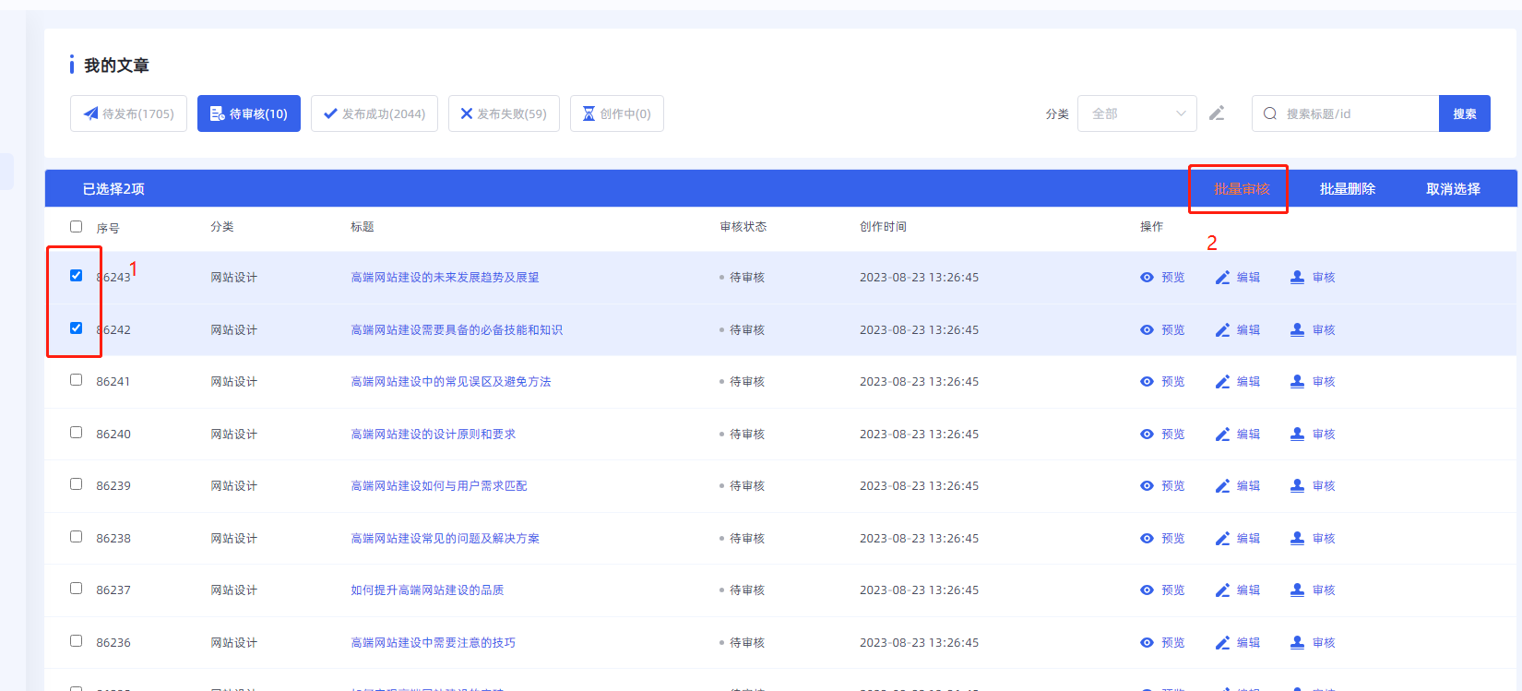This screenshot has width=1522, height=691.
Task: Click review person icon for article 86241
Action: coord(1297,382)
